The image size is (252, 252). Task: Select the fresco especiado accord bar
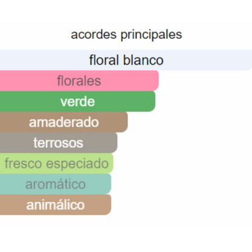click(x=56, y=164)
